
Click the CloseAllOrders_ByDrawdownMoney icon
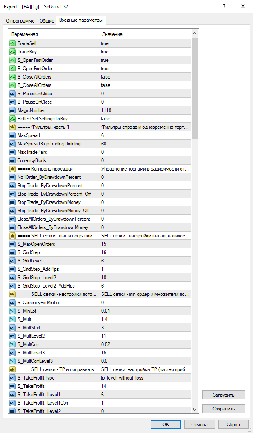13,227
